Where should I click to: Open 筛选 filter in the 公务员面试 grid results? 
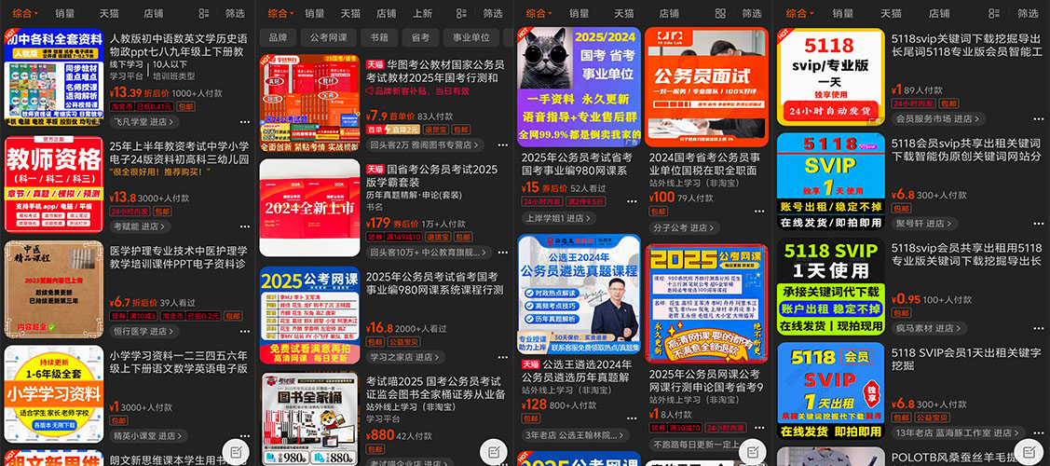[x=752, y=13]
